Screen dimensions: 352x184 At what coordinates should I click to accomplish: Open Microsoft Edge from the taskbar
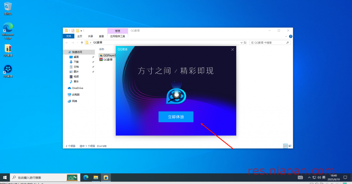pos(86,177)
